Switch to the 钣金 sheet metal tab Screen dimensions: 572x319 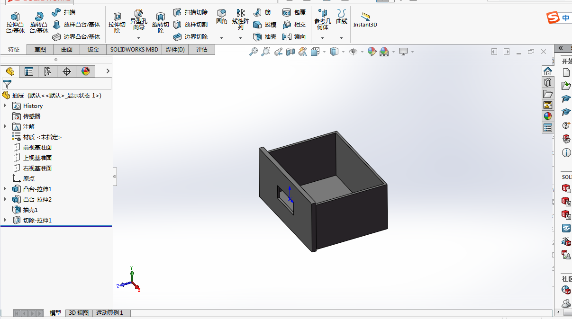(93, 49)
